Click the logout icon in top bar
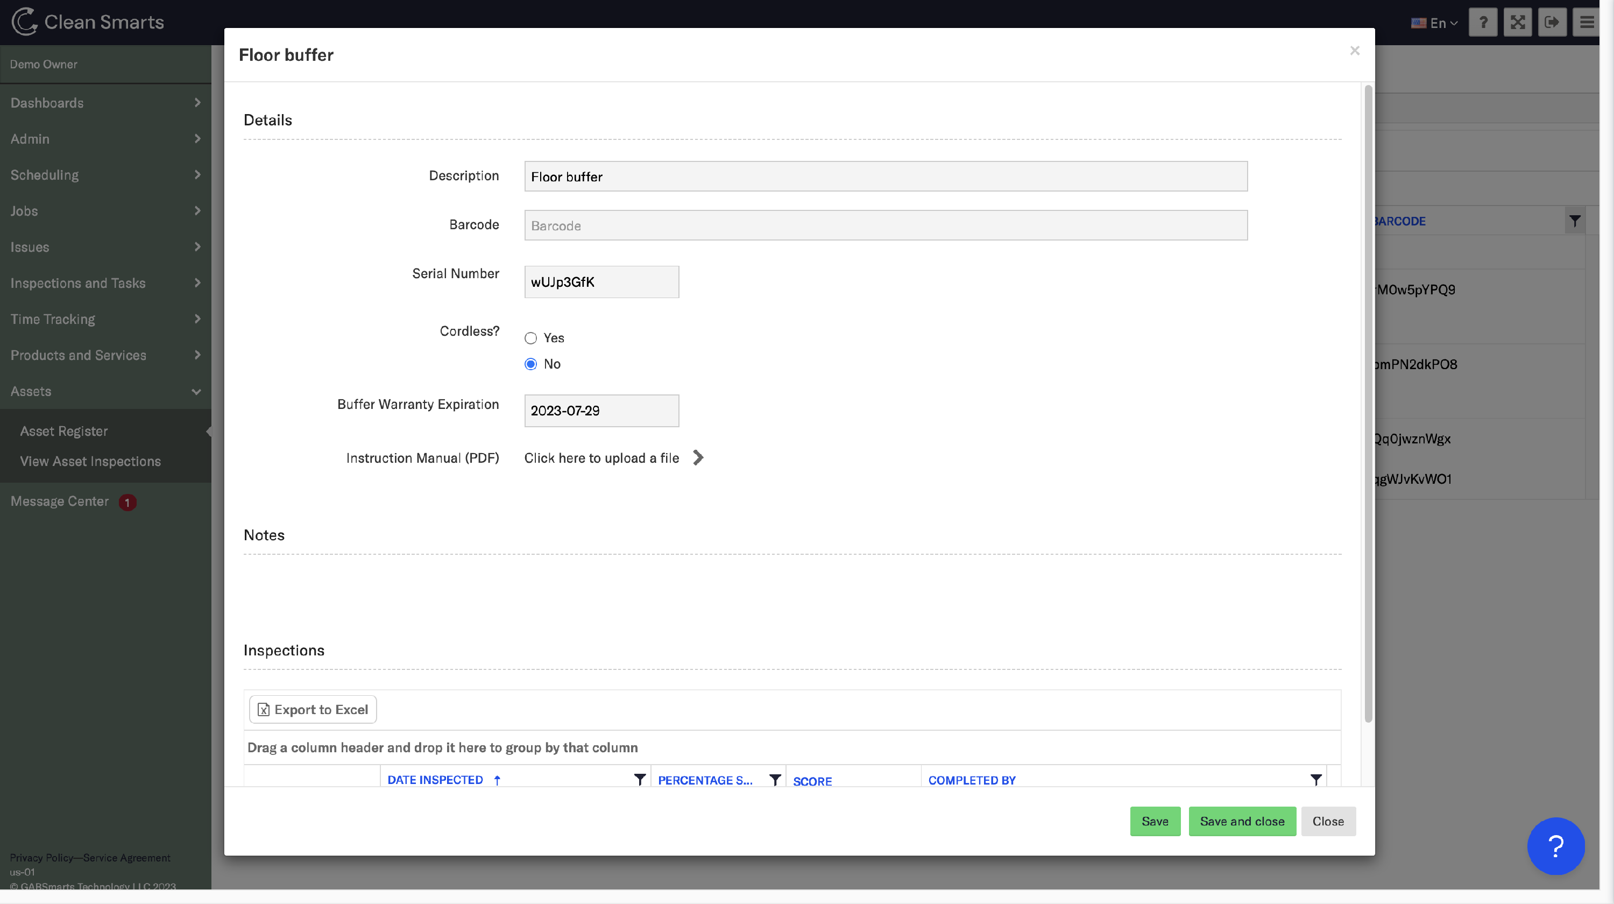 pyautogui.click(x=1552, y=23)
